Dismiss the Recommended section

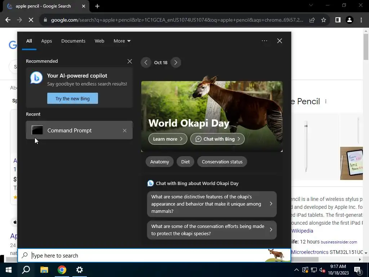[130, 61]
